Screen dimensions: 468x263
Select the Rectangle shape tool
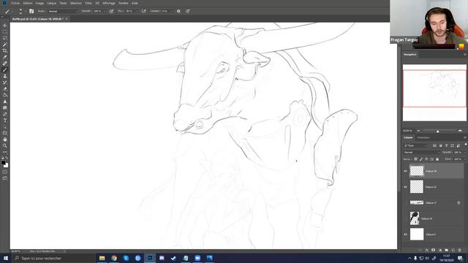click(x=5, y=133)
